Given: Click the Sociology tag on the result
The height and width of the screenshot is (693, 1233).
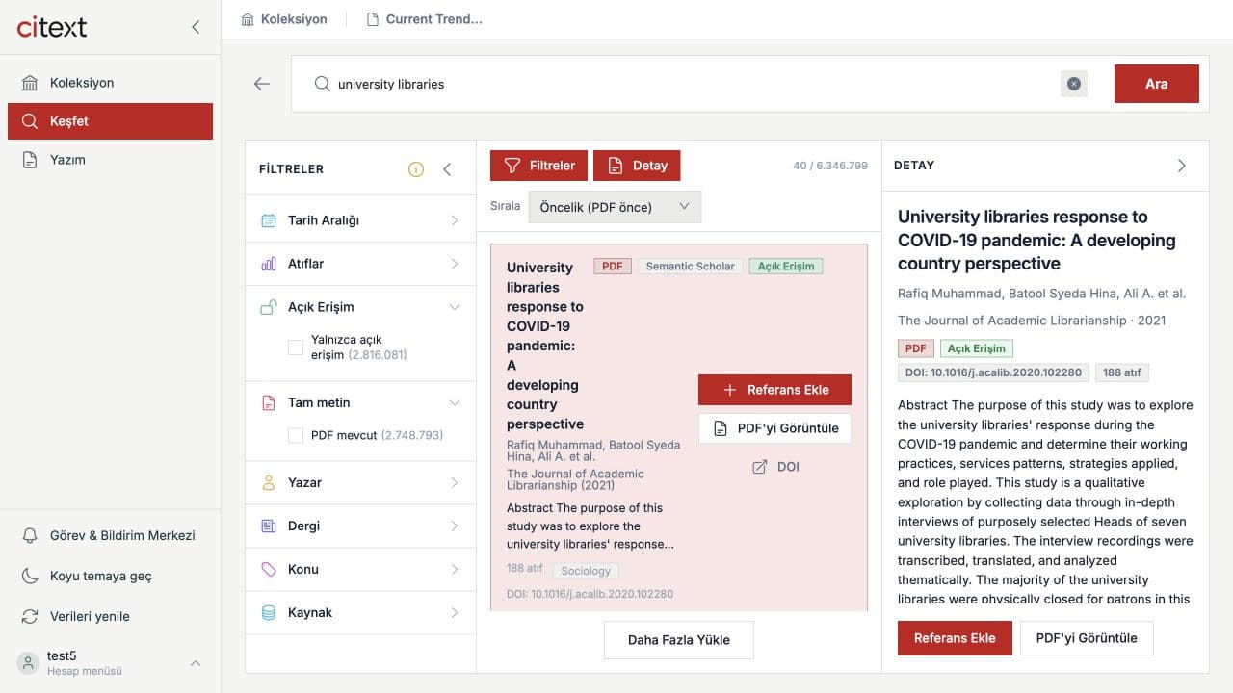Looking at the screenshot, I should pos(586,571).
